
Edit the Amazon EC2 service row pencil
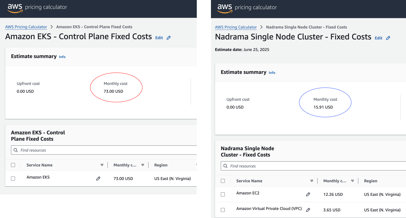click(308, 194)
